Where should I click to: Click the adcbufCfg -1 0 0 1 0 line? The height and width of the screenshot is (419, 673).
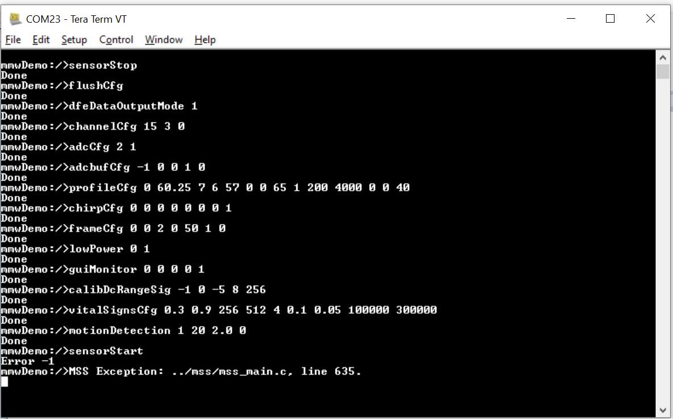point(103,167)
